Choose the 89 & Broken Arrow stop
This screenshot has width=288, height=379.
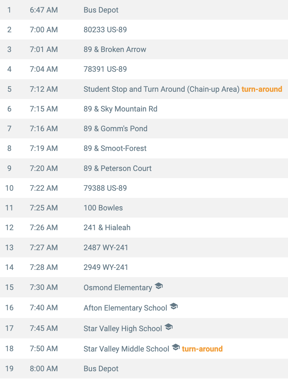coord(144,49)
